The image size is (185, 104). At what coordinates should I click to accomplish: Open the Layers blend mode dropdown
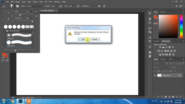coord(162,67)
